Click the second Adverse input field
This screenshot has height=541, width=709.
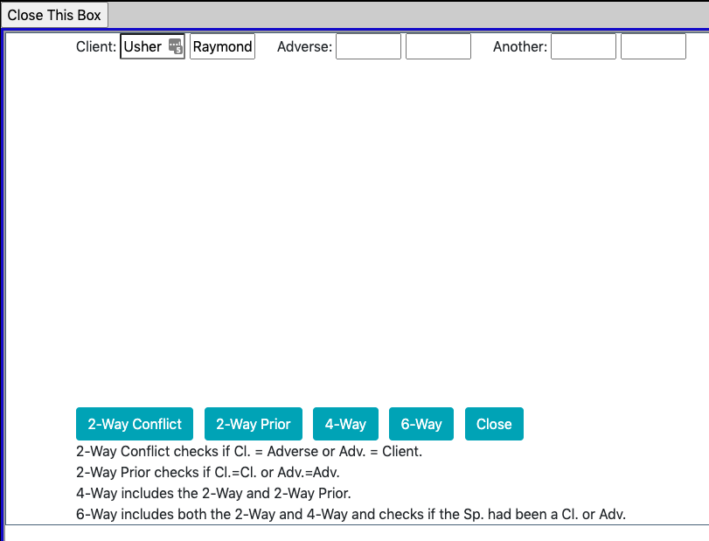click(x=438, y=47)
